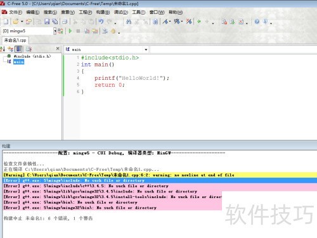
Task: Open the main function navigation dropdown
Action: click(146, 49)
